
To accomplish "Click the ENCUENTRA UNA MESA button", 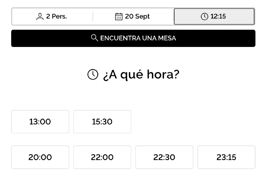I will pyautogui.click(x=133, y=38).
